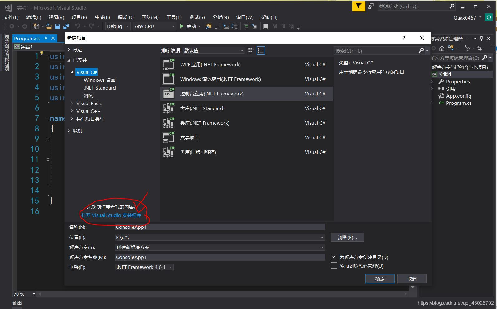Image resolution: width=497 pixels, height=309 pixels.
Task: Open the Framework version dropdown
Action: (x=144, y=267)
